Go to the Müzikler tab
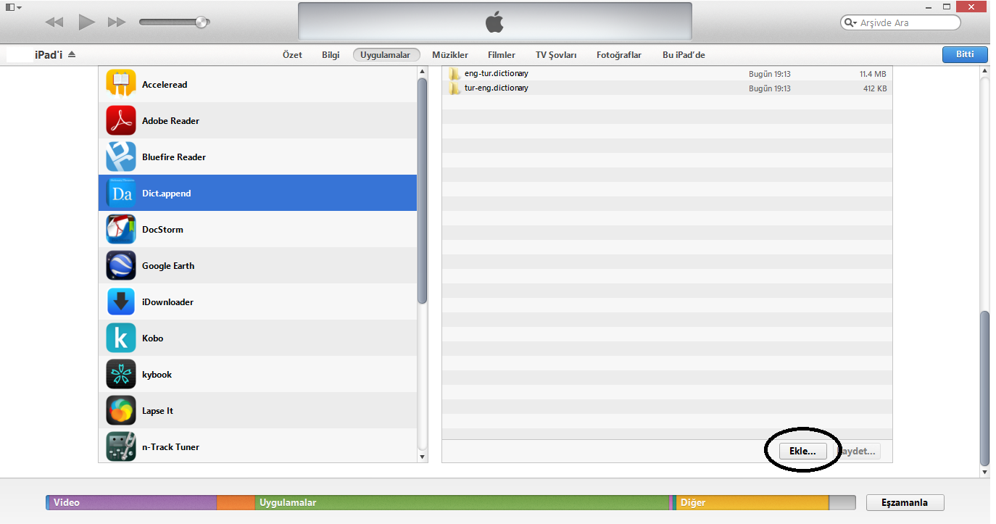 coord(450,55)
